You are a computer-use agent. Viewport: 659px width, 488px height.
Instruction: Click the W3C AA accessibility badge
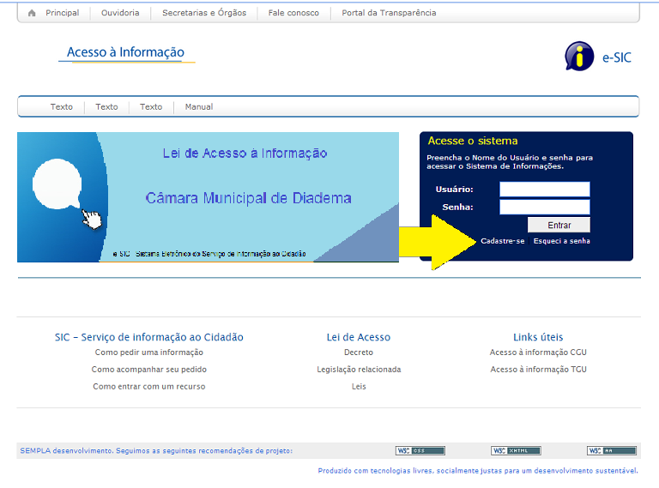point(612,451)
